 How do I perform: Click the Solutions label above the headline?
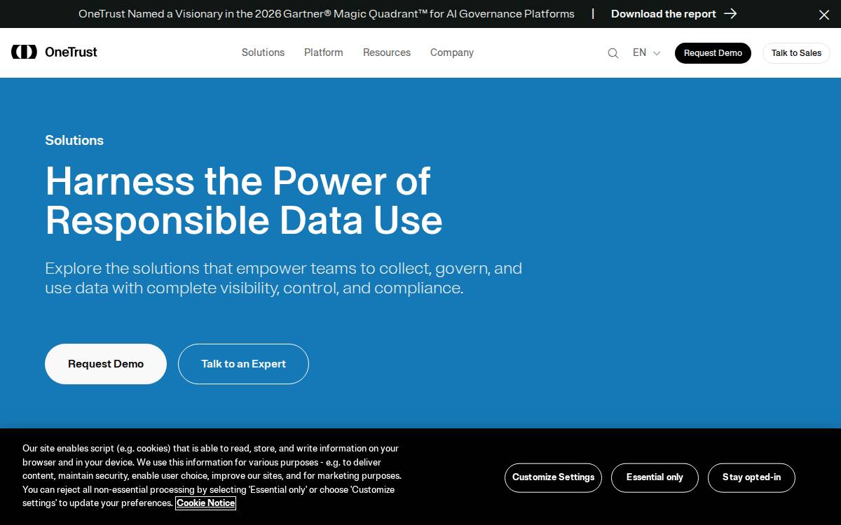tap(74, 140)
